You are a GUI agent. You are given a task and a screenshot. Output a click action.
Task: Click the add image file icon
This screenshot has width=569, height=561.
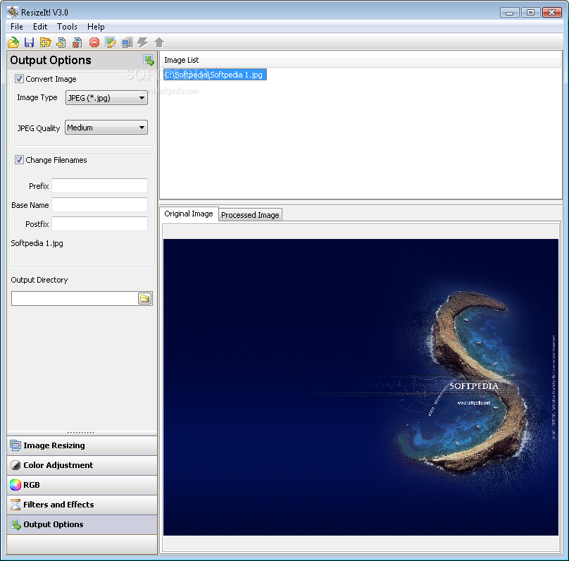61,42
